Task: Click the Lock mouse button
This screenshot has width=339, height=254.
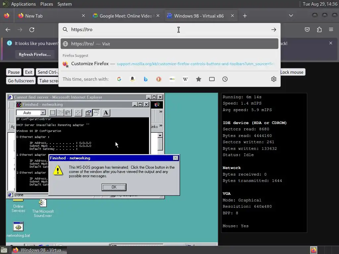Action: click(292, 72)
